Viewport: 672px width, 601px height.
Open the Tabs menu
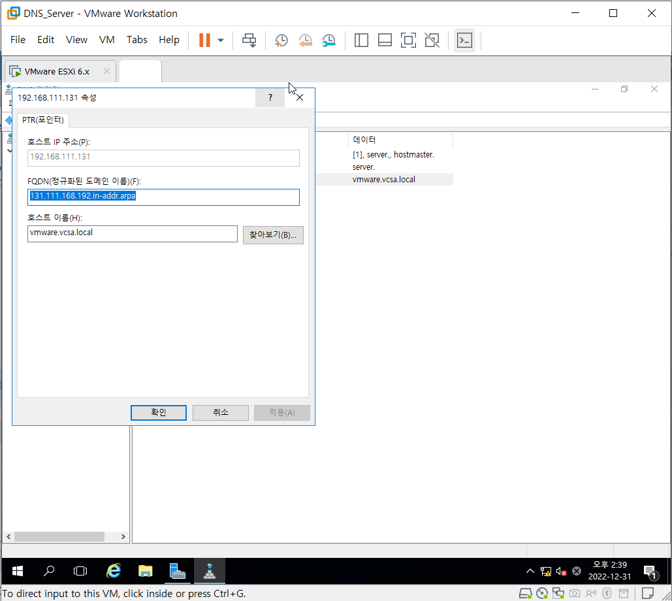136,39
